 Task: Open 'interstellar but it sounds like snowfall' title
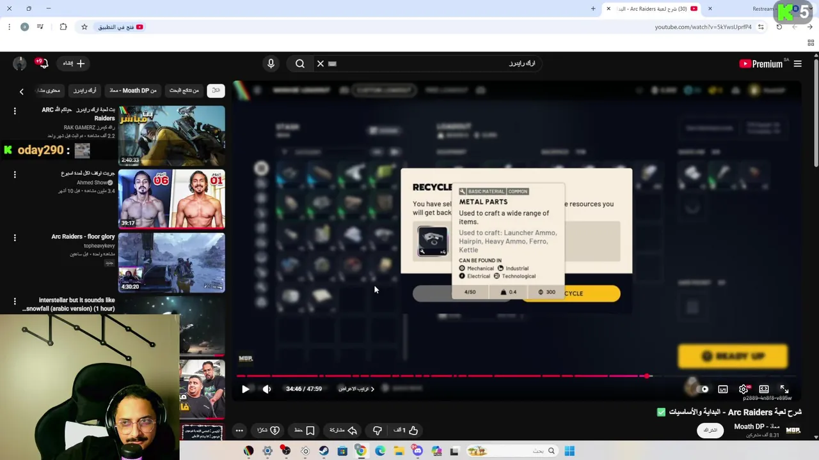click(x=69, y=304)
